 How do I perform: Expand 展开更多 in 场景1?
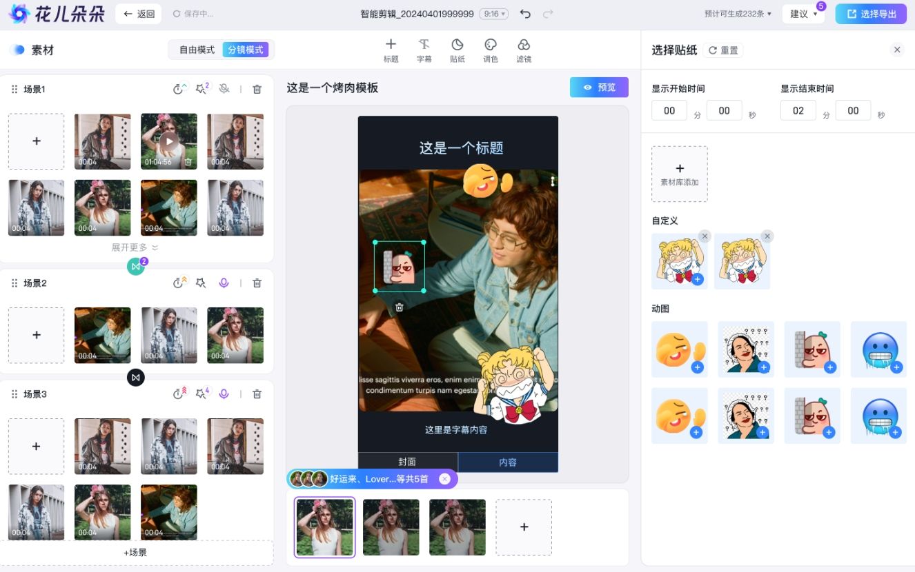(135, 247)
